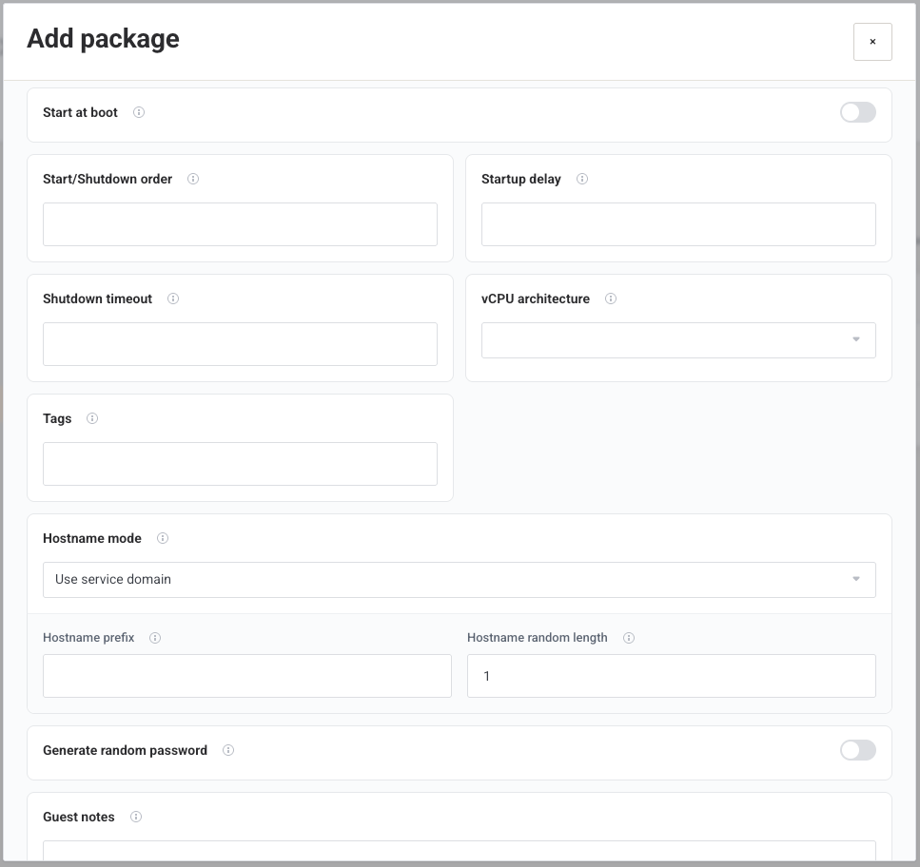Focus the Hostname prefix text box
This screenshot has width=920, height=867.
coord(247,676)
